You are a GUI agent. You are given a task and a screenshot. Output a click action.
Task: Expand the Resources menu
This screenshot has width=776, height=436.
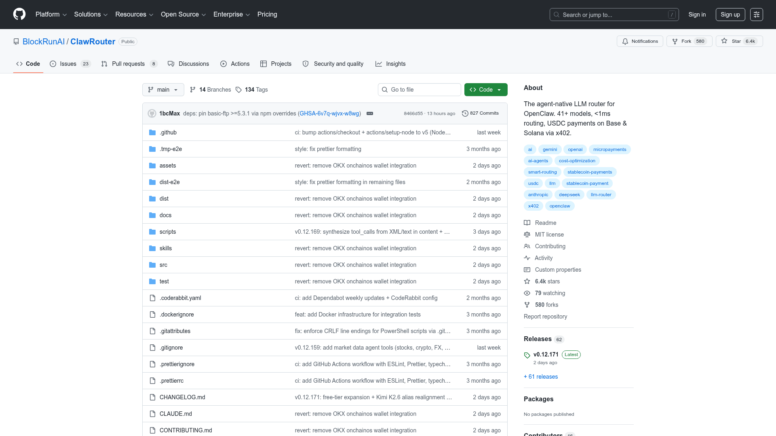(x=134, y=15)
